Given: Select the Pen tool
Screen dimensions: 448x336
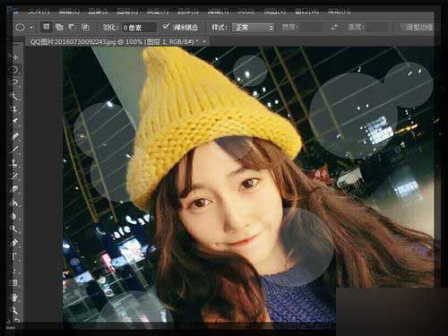Looking at the screenshot, I should tap(14, 243).
